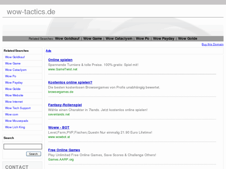
Task: Visit the browsergames.de ad URL
Action: tap(61, 92)
